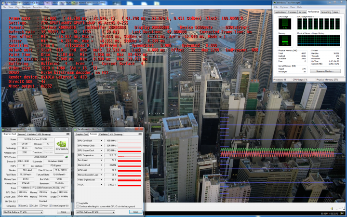The width and height of the screenshot is (347, 217).
Task: Open the GPU Temperature sensor dropdown
Action: (101, 155)
